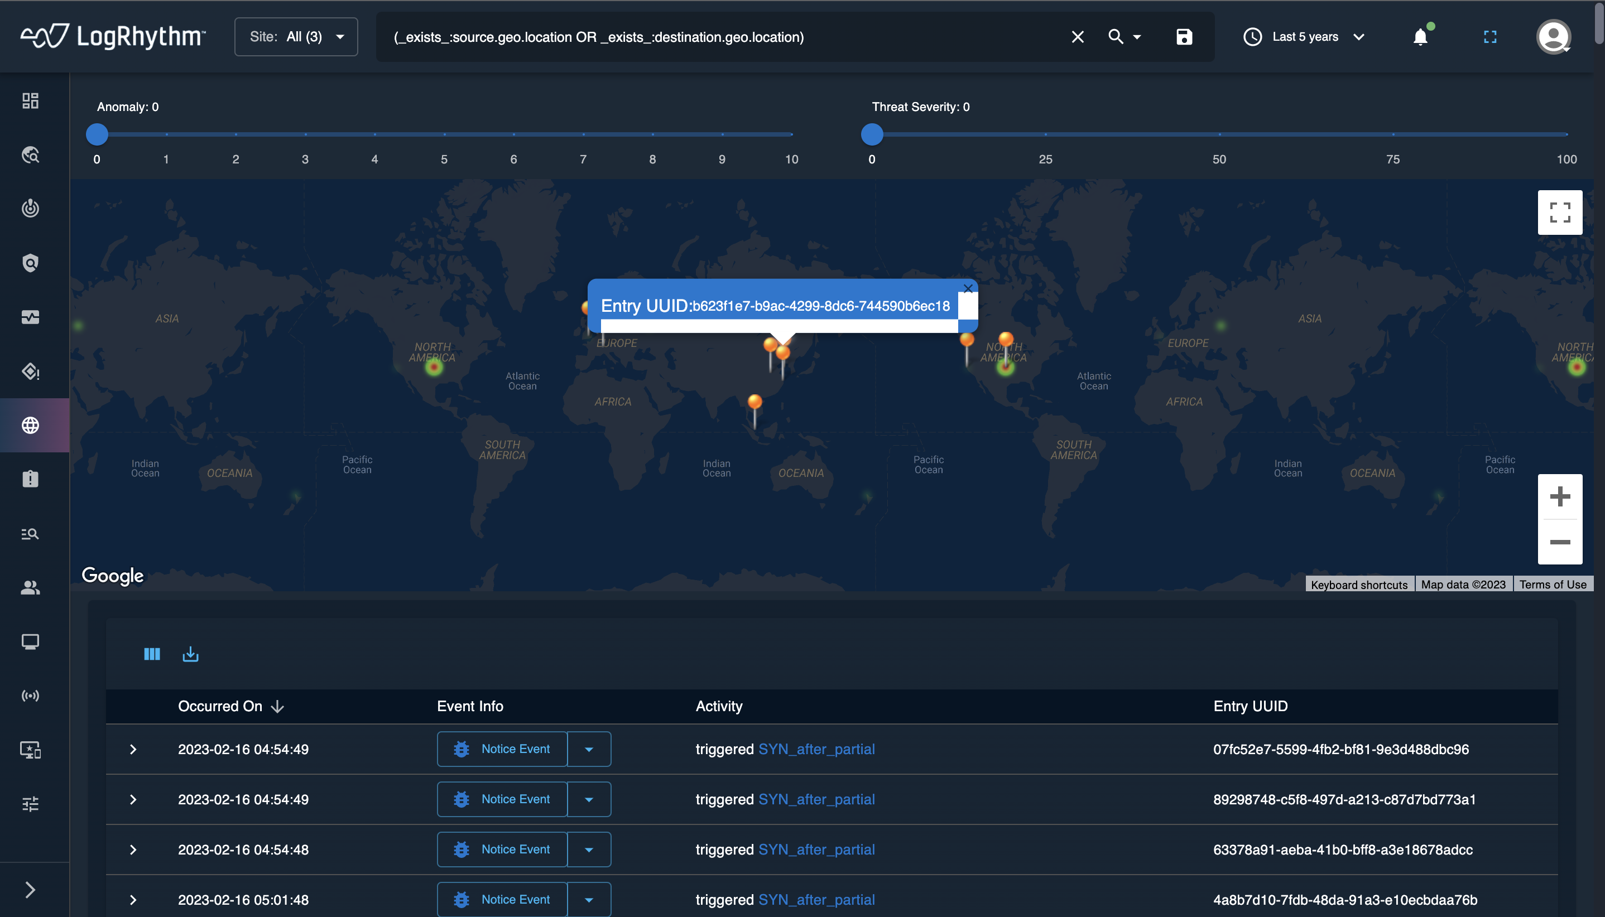The image size is (1605, 917).
Task: Click into the search query input field
Action: tap(693, 37)
